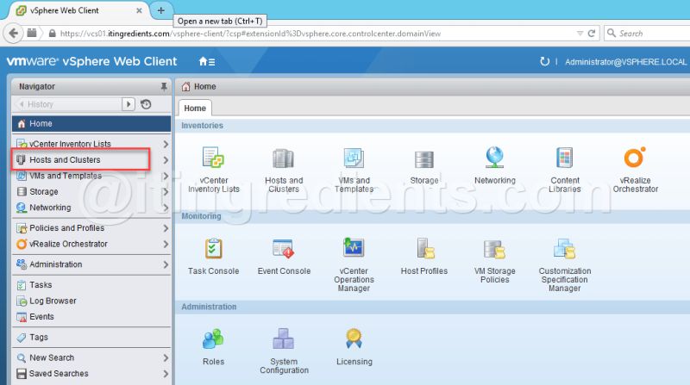The height and width of the screenshot is (385, 690).
Task: Expand vCenter Inventory Lists chevron in Navigator
Action: point(166,144)
